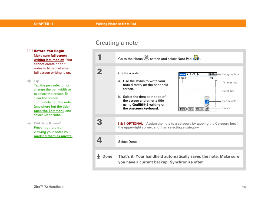The image size is (258, 200).
Task: Click the '2 of 2' note counter
Action: pyautogui.click(x=193, y=74)
